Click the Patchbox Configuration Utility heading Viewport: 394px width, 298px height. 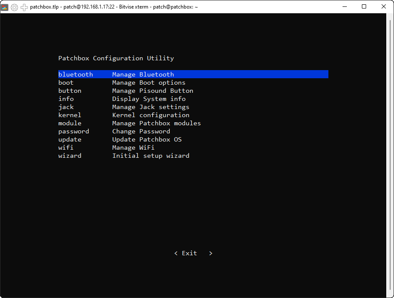(x=116, y=58)
